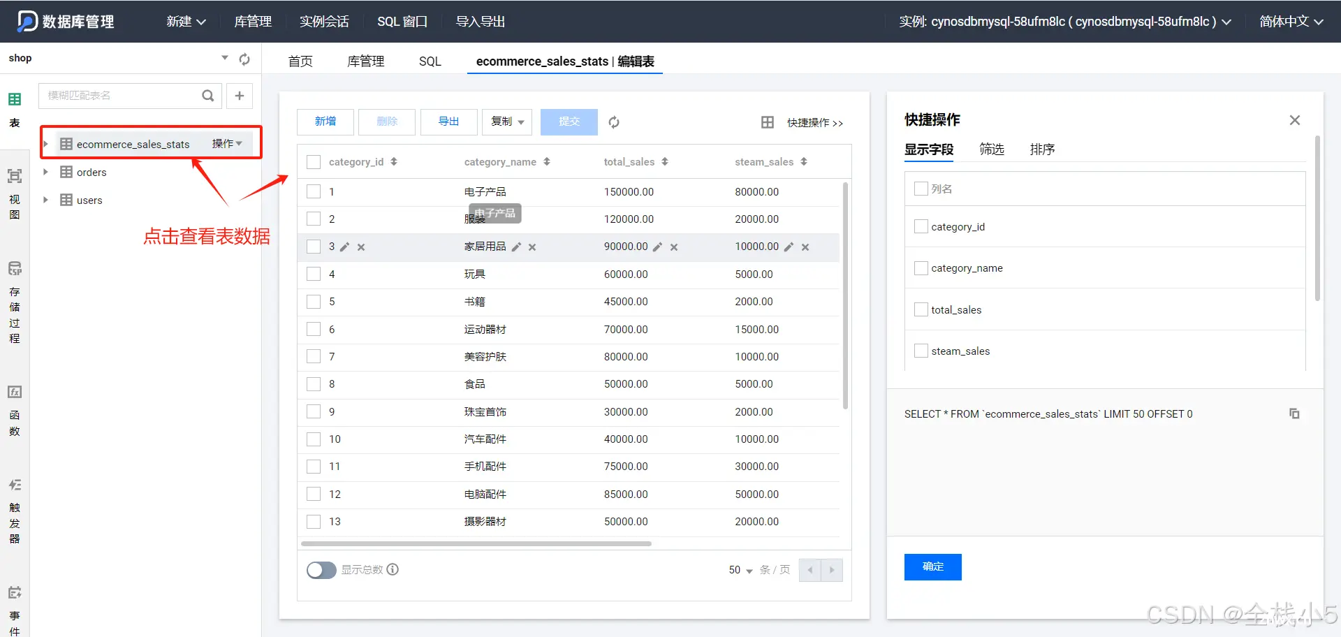Screen dimensions: 1341x637
Task: Copy the SELECT SQL statement
Action: coord(1294,413)
